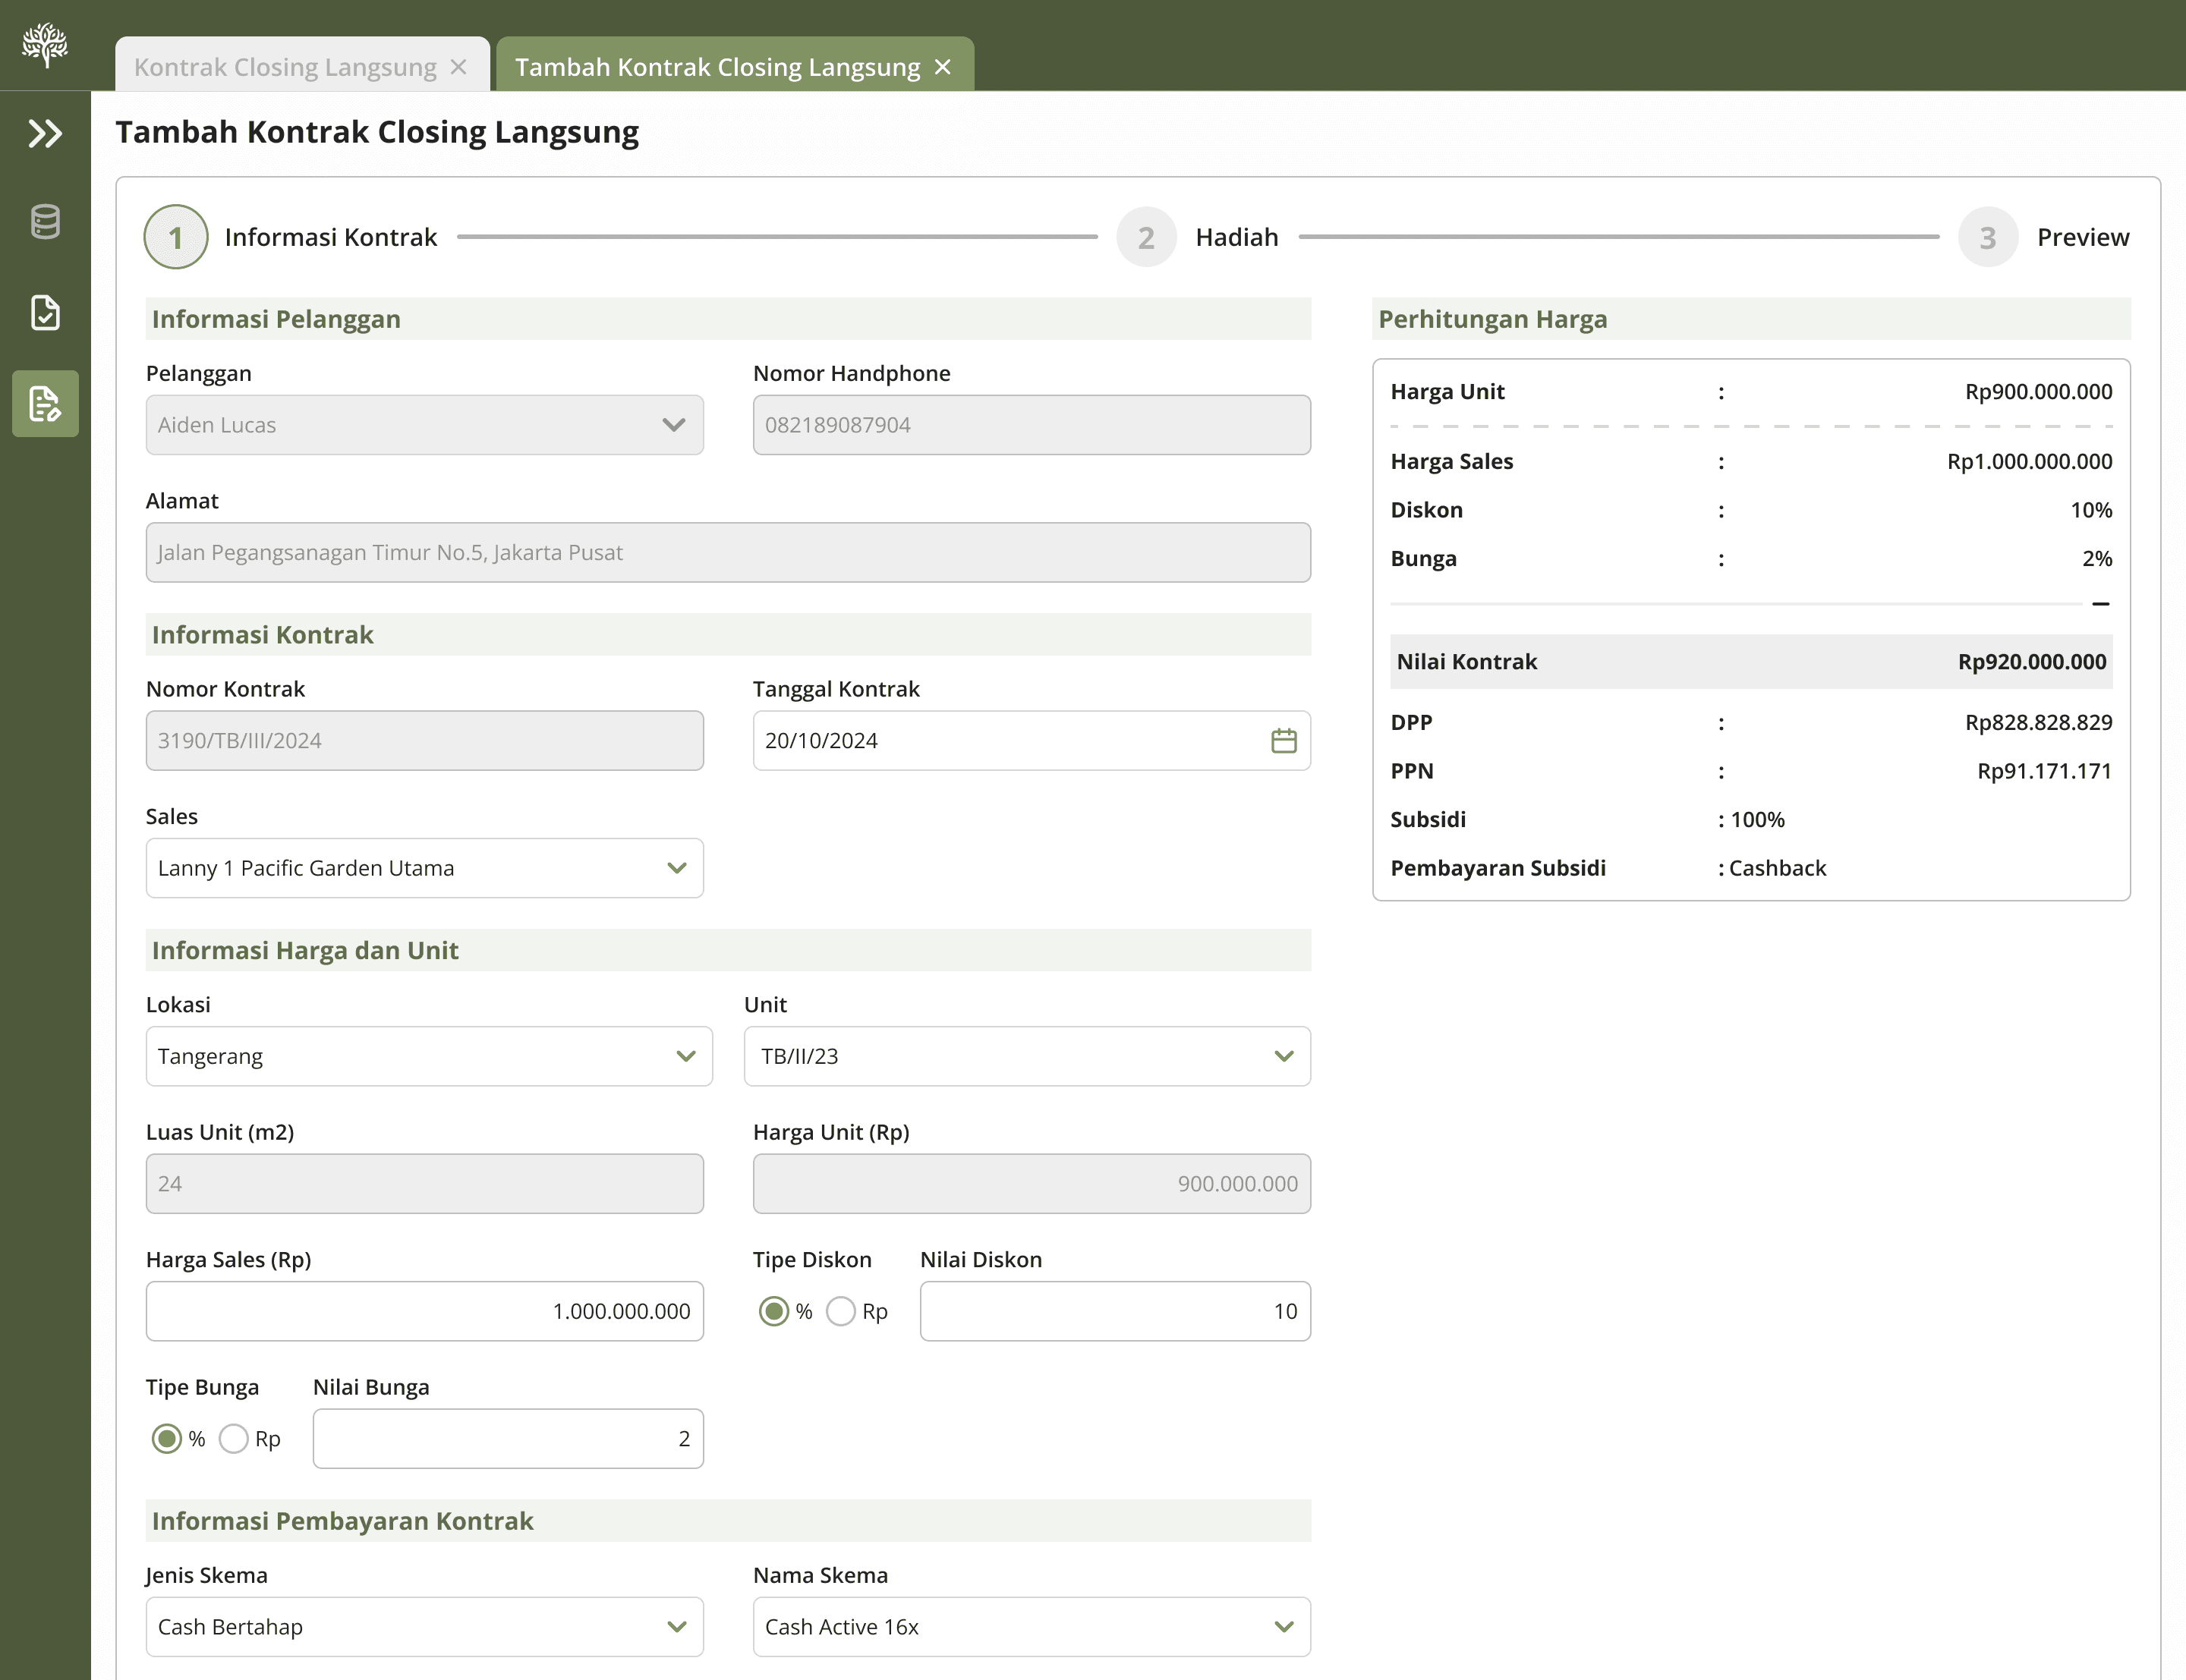Image resolution: width=2186 pixels, height=1680 pixels.
Task: Click the Nomor Handphone field
Action: 1032,425
